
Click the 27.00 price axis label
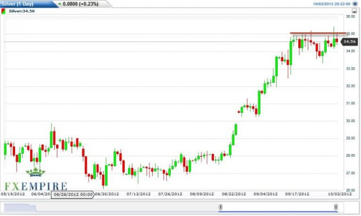350,173
